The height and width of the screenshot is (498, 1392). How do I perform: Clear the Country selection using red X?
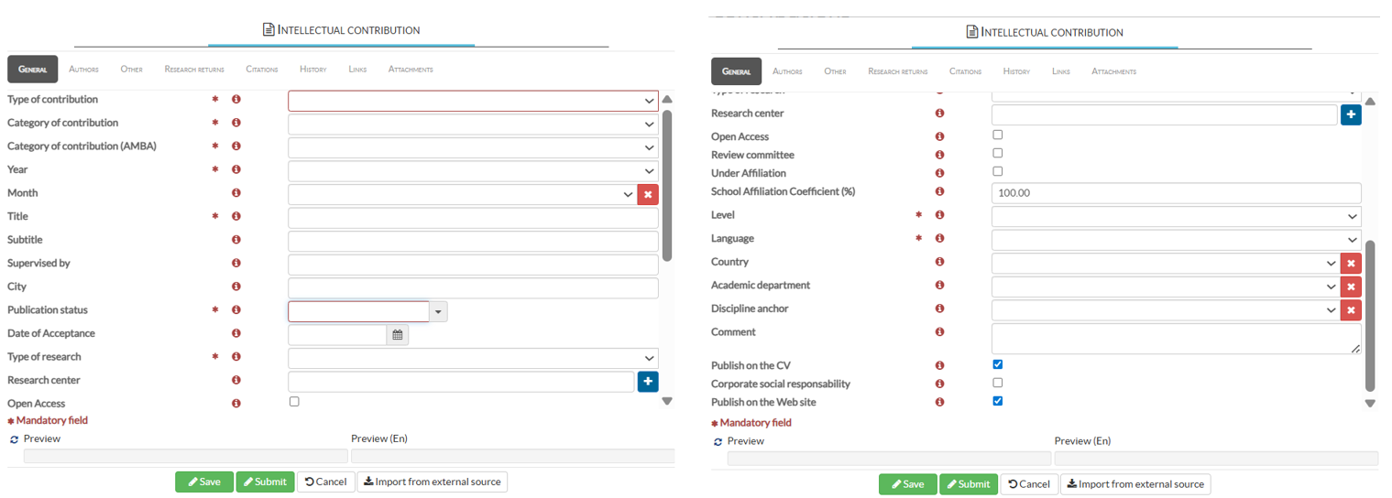tap(1351, 264)
